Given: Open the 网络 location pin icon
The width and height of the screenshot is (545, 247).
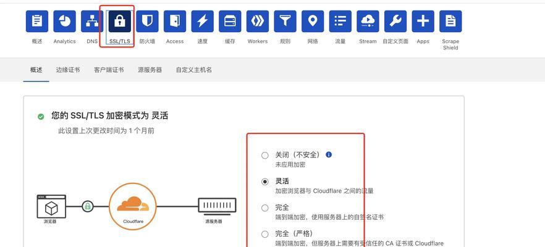Looking at the screenshot, I should 313,21.
